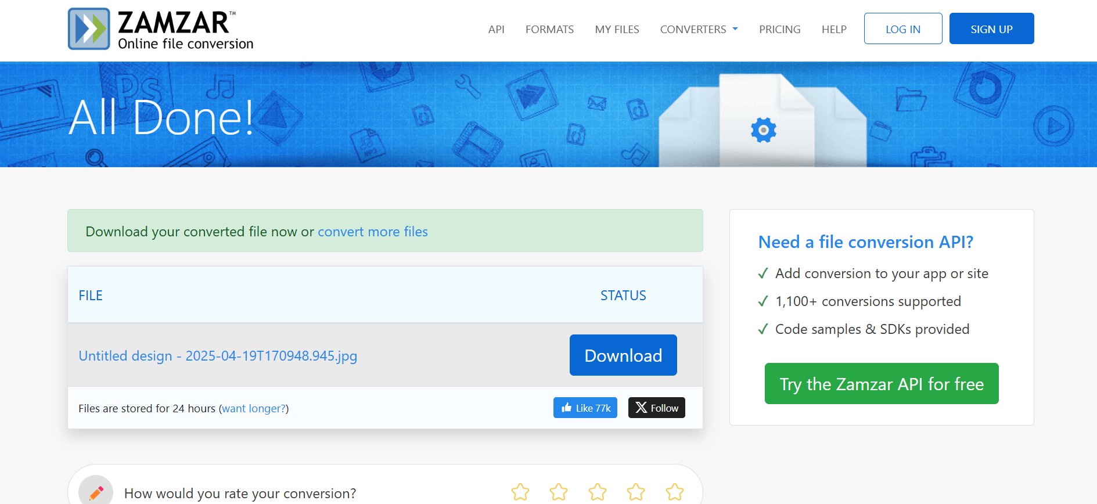1097x504 pixels.
Task: Rate the conversion five stars
Action: tap(675, 492)
